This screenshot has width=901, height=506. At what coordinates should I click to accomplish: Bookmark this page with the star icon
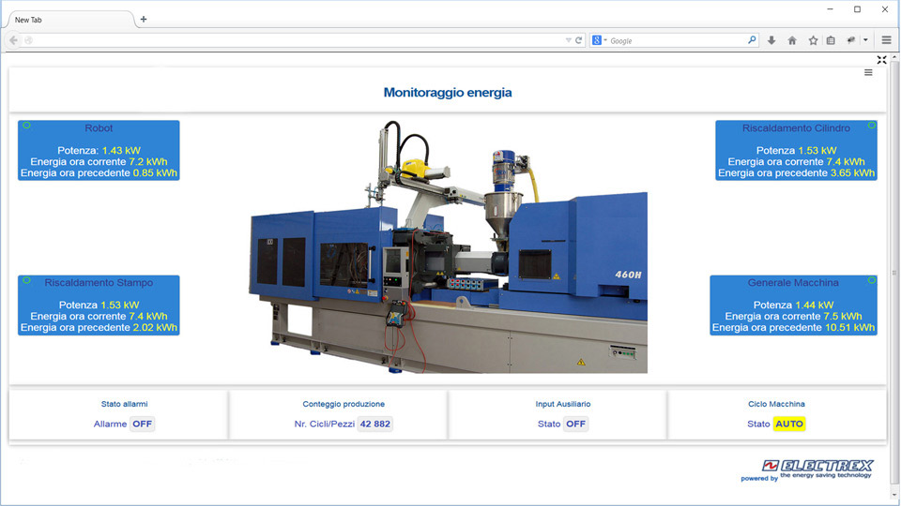813,40
